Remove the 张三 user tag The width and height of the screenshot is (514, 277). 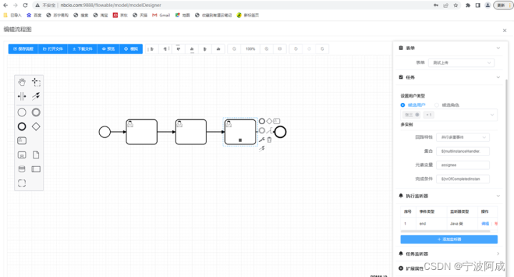418,115
